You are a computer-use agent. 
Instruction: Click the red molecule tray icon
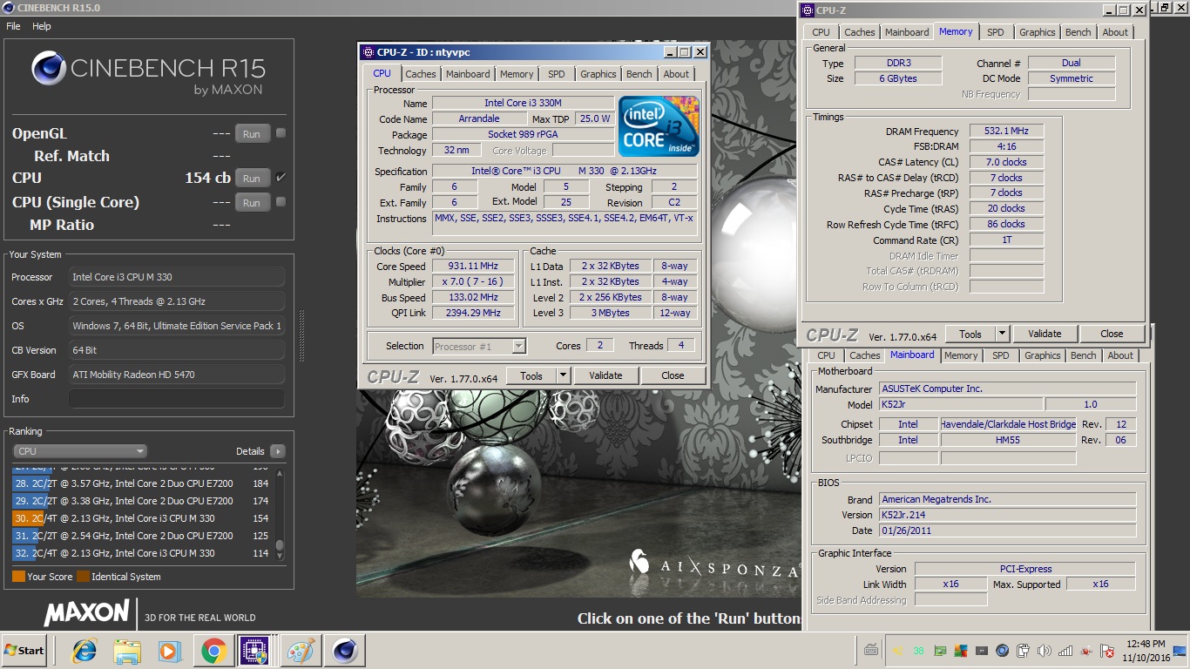[1086, 651]
